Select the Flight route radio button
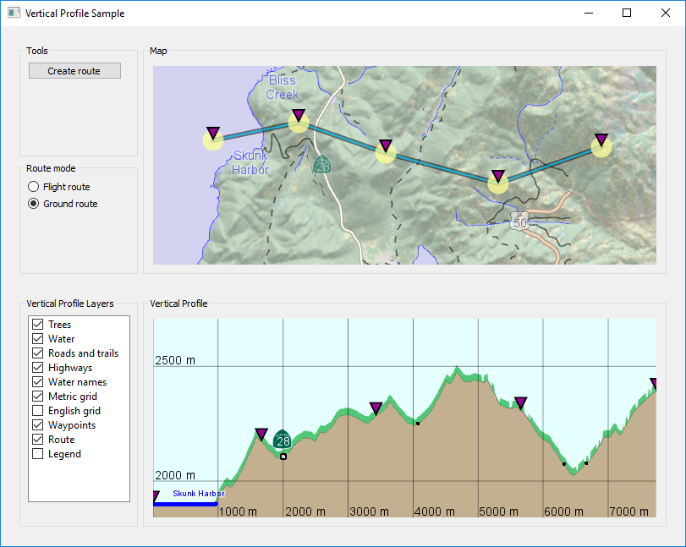The width and height of the screenshot is (686, 547). tap(34, 187)
